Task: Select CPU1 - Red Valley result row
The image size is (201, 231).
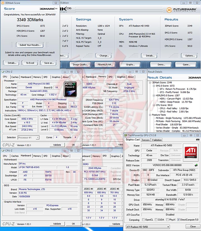Action: [174, 108]
